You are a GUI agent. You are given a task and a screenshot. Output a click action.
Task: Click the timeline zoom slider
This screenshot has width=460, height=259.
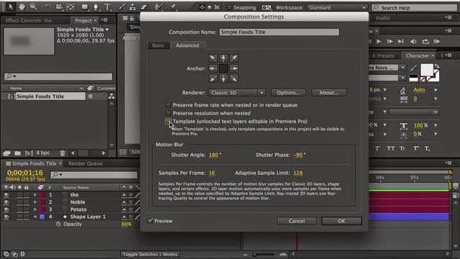coord(264,255)
